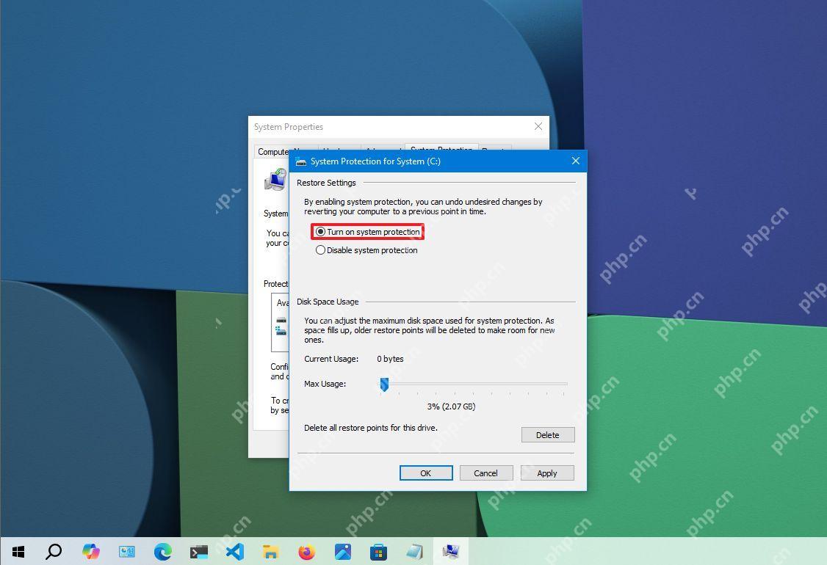Click the Max Usage slider thumb
827x565 pixels.
coord(385,384)
